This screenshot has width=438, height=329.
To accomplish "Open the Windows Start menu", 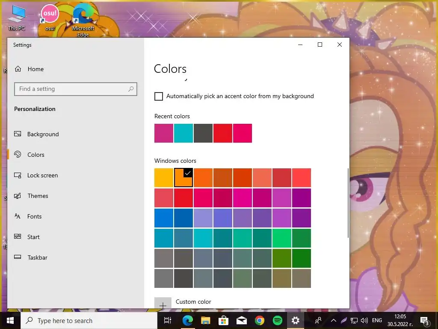I will [10, 320].
